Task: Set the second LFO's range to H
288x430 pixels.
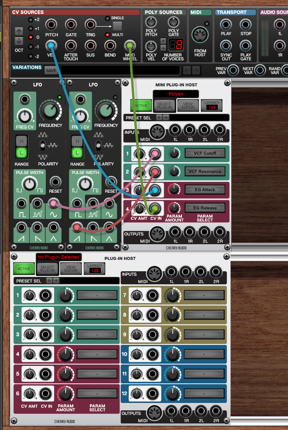Action: click(x=77, y=141)
